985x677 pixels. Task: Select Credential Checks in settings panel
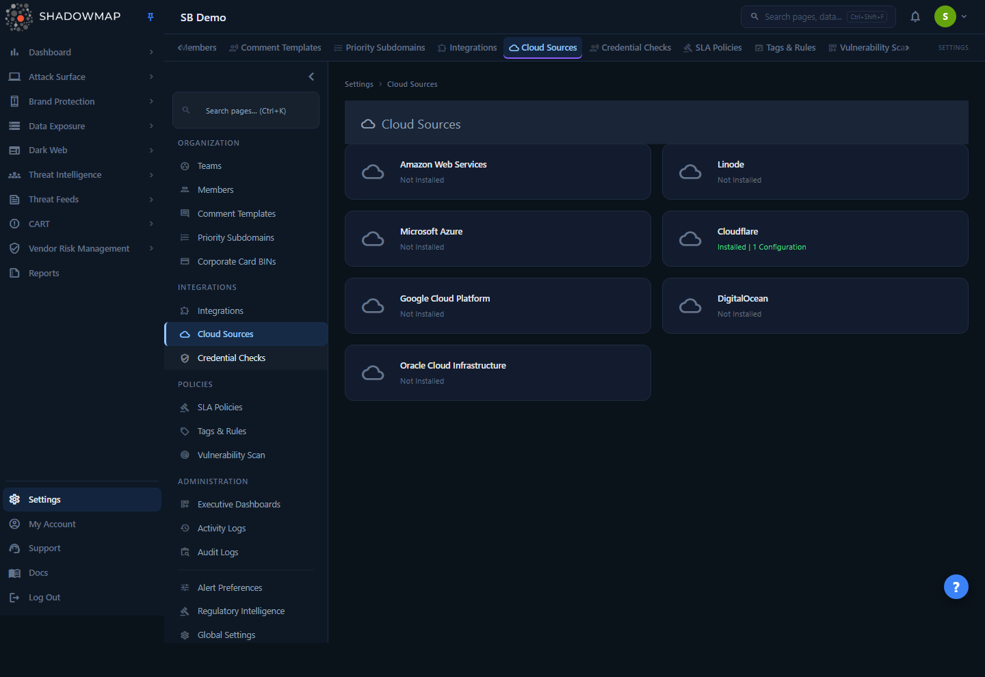click(x=246, y=358)
